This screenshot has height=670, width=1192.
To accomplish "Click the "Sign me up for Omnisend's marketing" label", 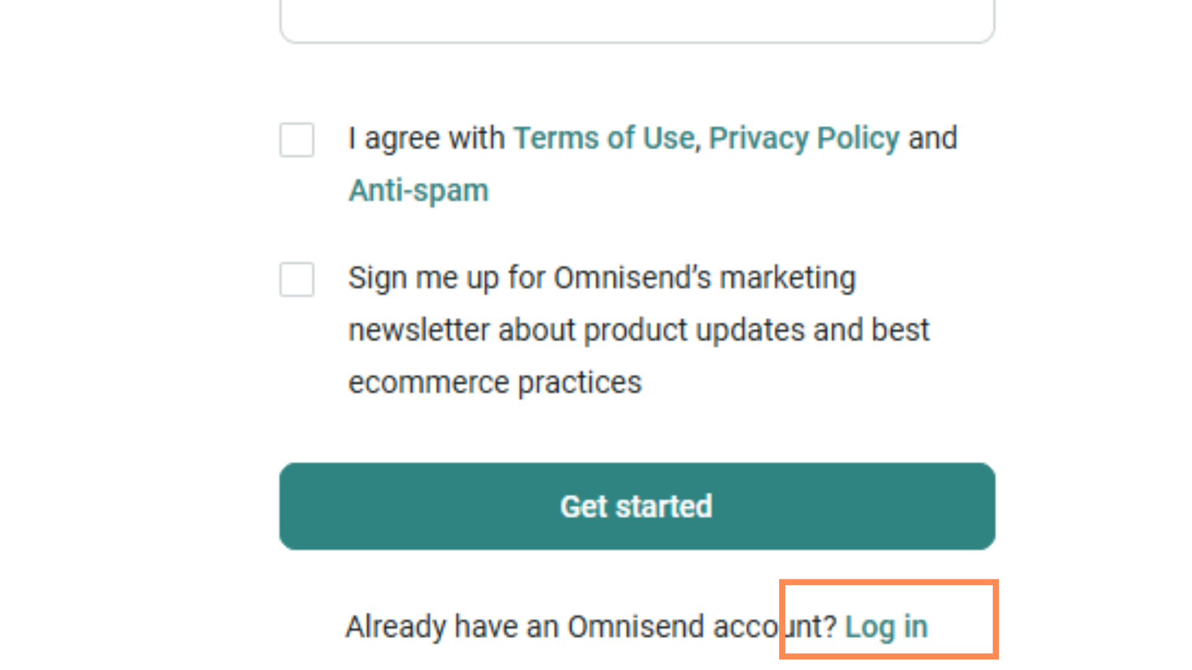I will (x=601, y=277).
